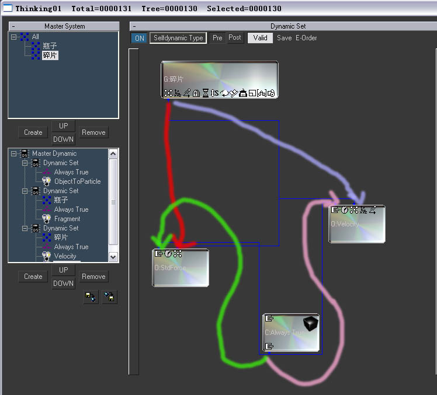Click the first input icon on the Velocity node
The height and width of the screenshot is (395, 437).
[x=335, y=209]
